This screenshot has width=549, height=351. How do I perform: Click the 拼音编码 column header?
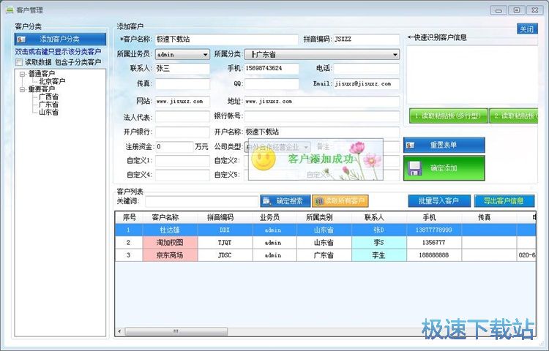click(x=225, y=217)
